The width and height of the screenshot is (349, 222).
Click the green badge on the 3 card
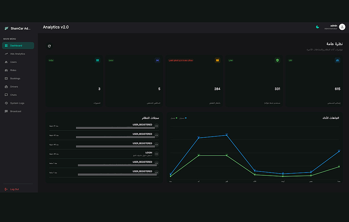pos(51,60)
